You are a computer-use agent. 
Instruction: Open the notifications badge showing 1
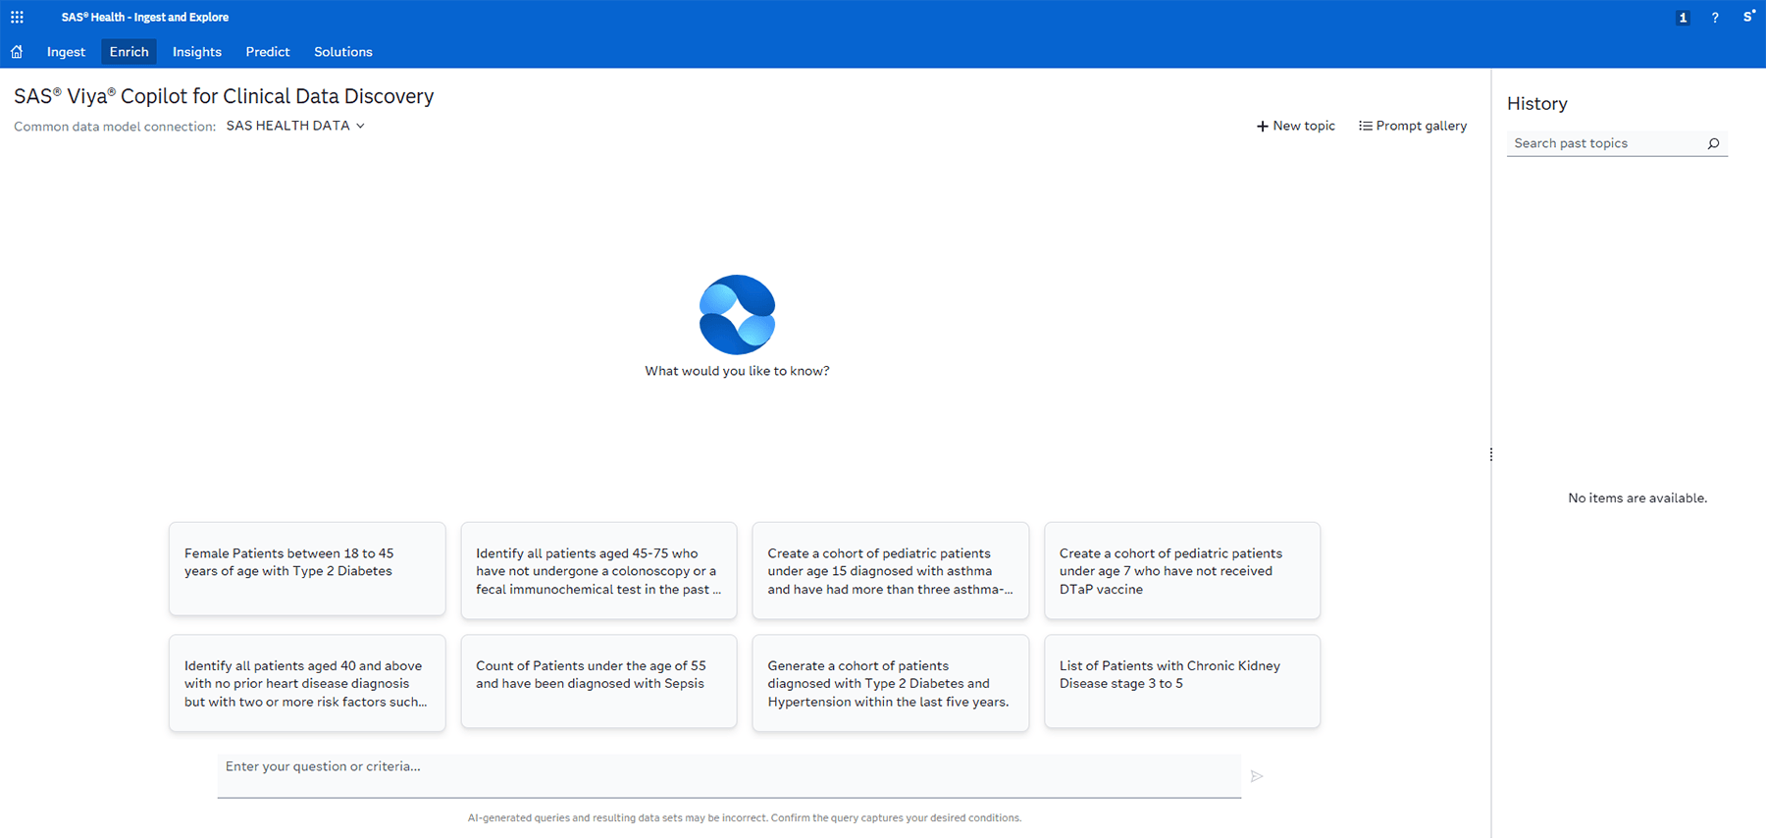pos(1683,18)
